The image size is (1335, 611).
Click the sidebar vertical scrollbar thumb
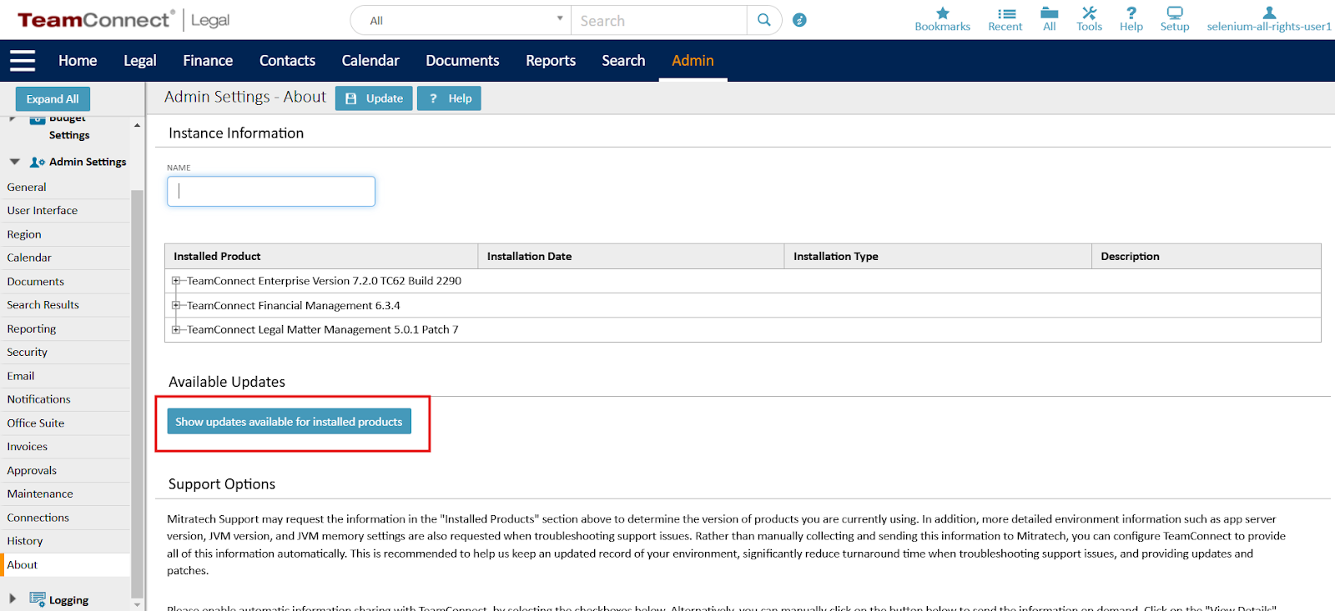click(137, 393)
